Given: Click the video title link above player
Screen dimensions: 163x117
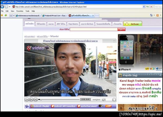Looking at the screenshot, I should 70,41.
